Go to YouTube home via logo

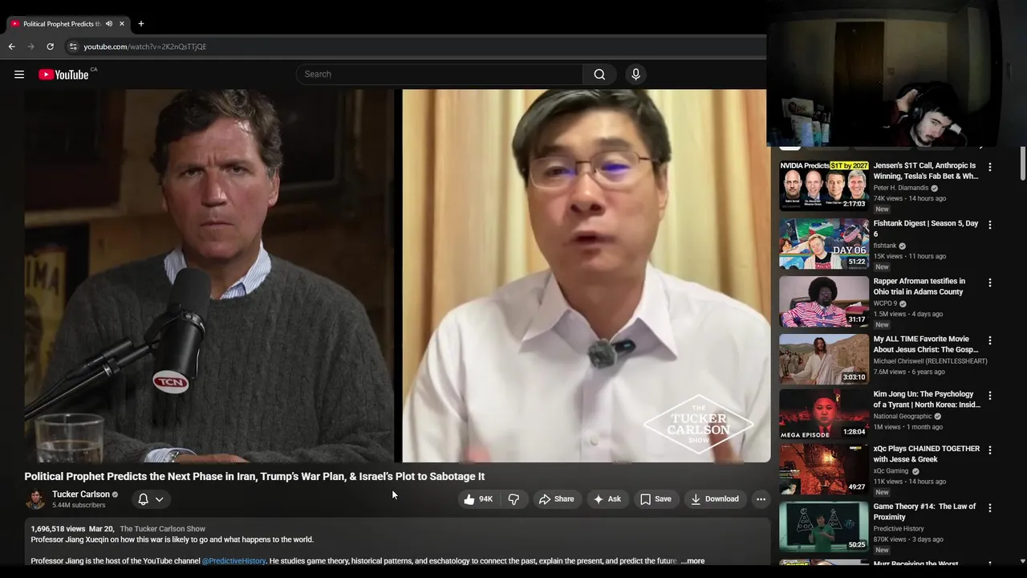(63, 75)
